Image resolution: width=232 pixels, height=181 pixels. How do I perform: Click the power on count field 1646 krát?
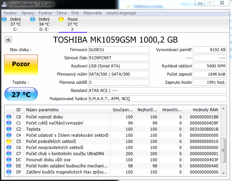tap(210, 74)
